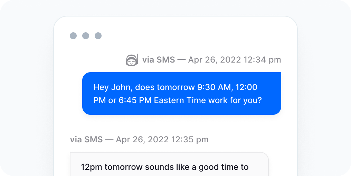Click 'Eastern Time' in the blue bubble
The image size is (351, 176).
point(180,100)
